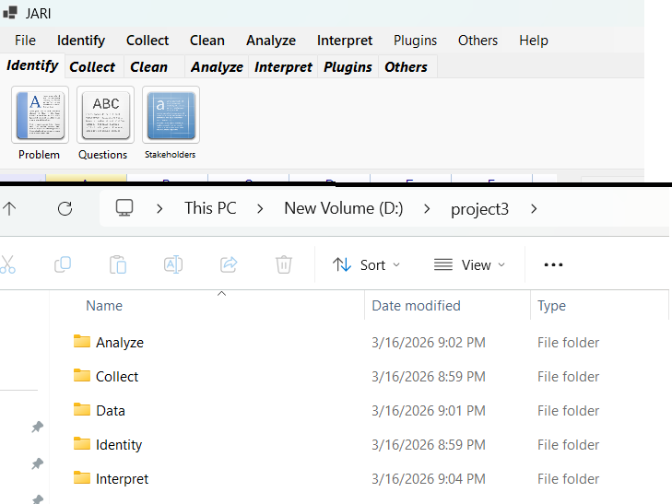Open the Plugins menu in menu bar
Viewport: 672px width, 504px height.
click(415, 41)
